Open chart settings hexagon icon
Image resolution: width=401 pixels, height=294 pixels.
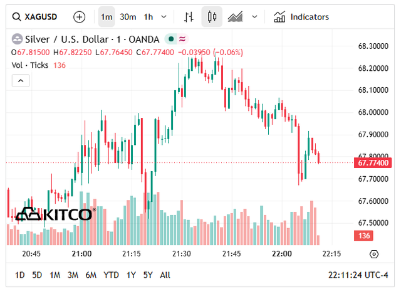point(374,254)
